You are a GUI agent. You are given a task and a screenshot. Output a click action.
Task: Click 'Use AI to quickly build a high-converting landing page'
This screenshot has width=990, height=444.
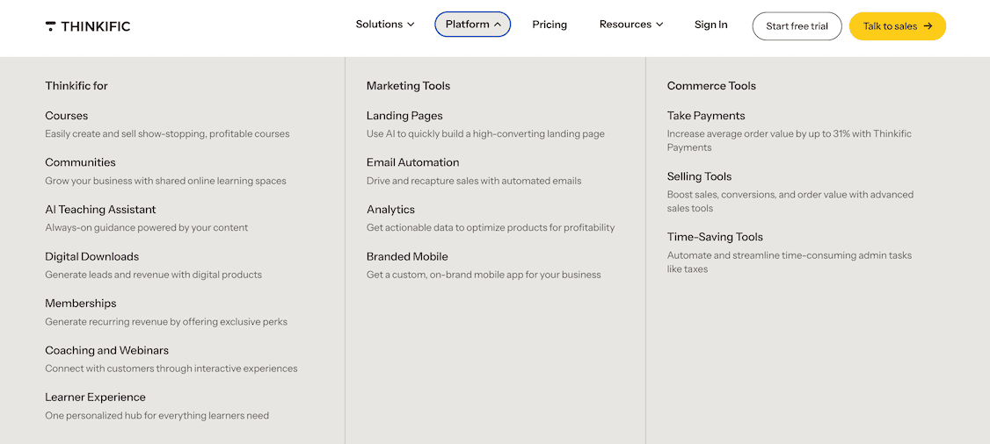click(x=485, y=133)
